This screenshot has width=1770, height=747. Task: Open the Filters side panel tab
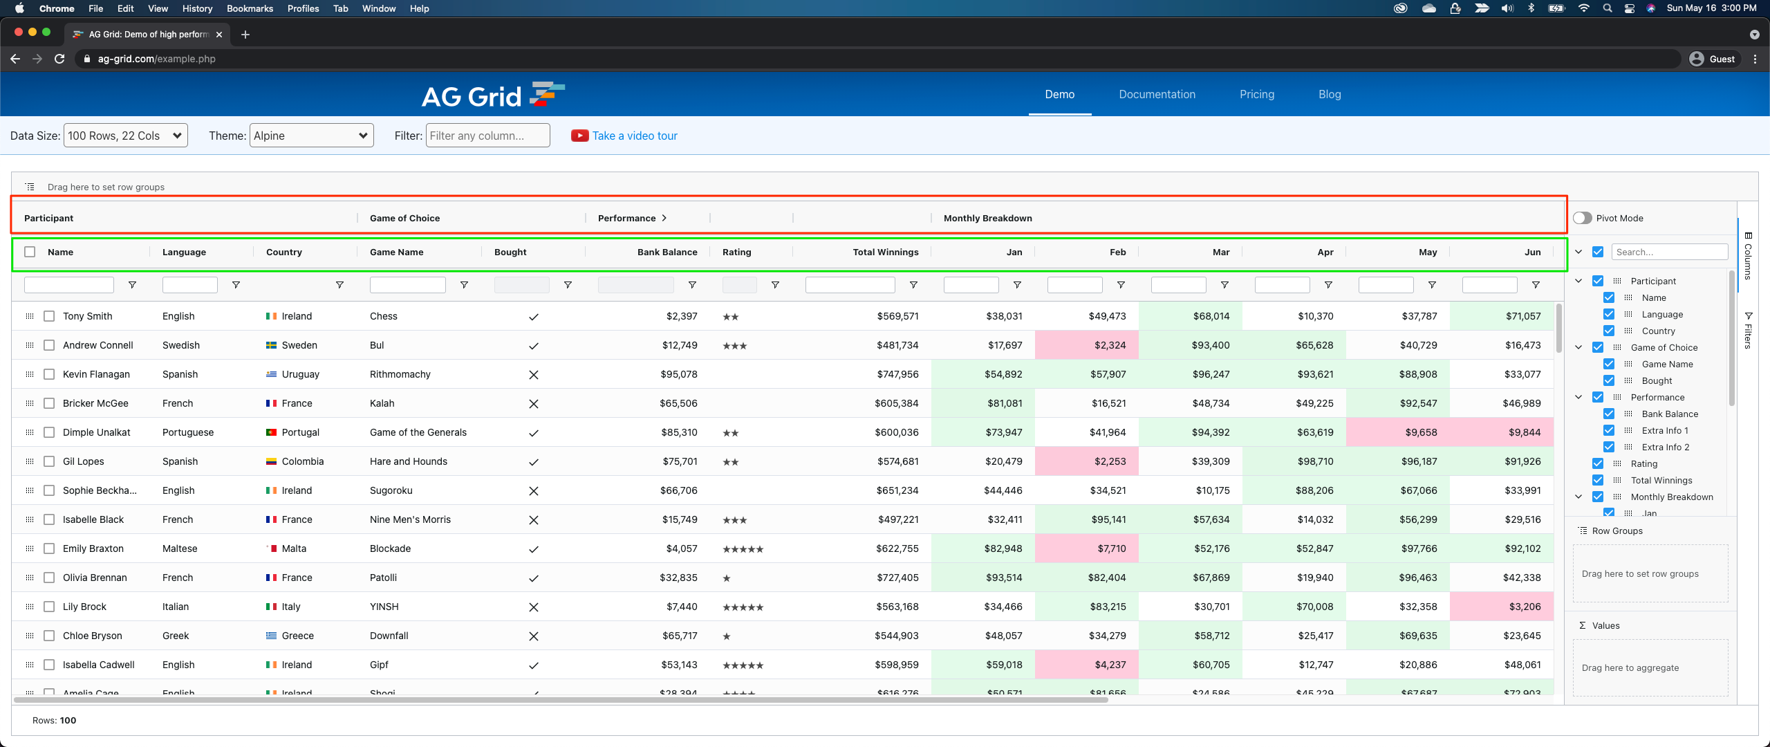click(1748, 331)
